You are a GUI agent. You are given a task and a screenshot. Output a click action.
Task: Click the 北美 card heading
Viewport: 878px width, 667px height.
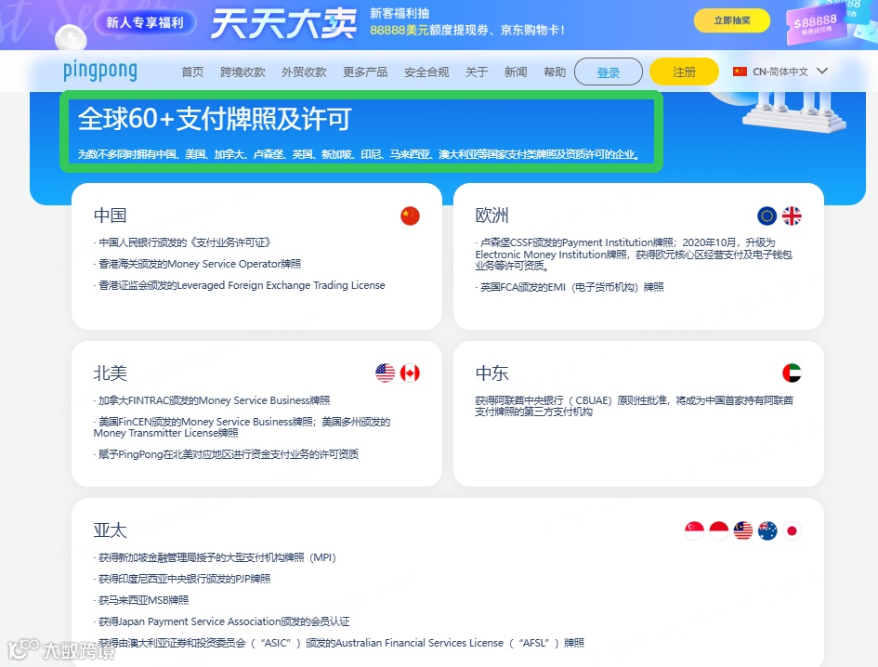point(110,373)
